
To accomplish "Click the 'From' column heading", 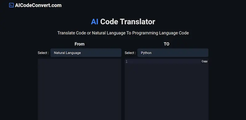I will coord(79,44).
